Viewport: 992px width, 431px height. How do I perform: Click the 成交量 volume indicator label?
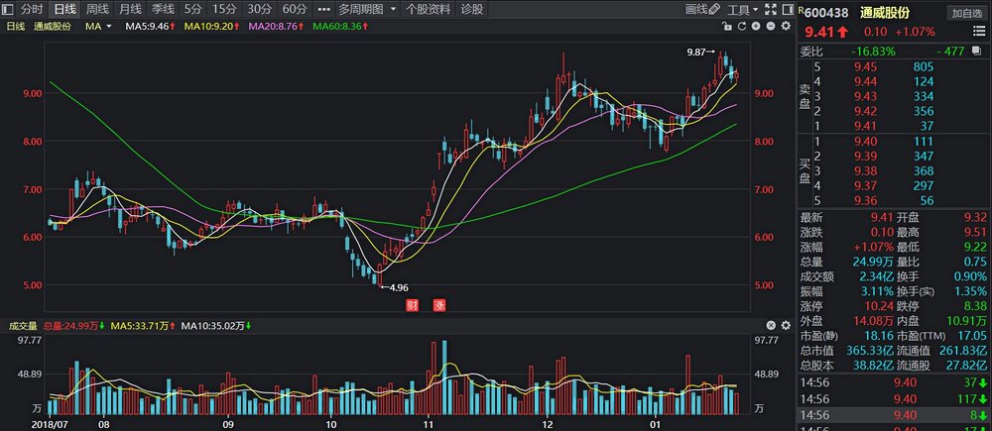(x=23, y=326)
